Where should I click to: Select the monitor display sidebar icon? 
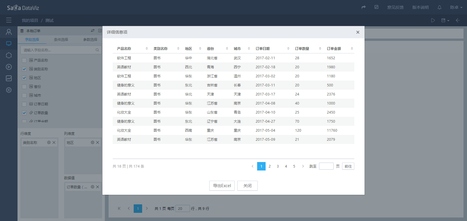coord(9,43)
